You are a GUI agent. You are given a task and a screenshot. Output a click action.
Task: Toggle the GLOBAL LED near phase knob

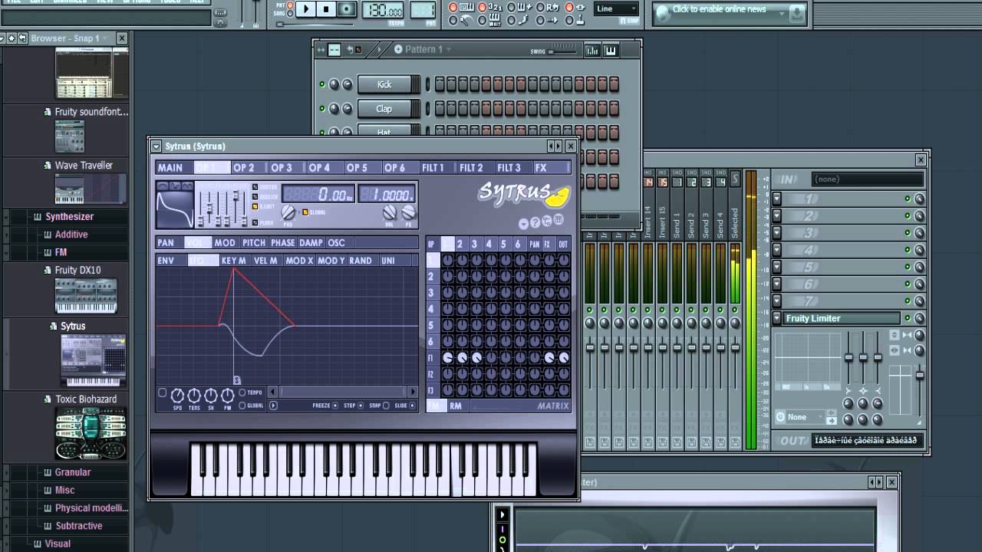click(x=305, y=212)
